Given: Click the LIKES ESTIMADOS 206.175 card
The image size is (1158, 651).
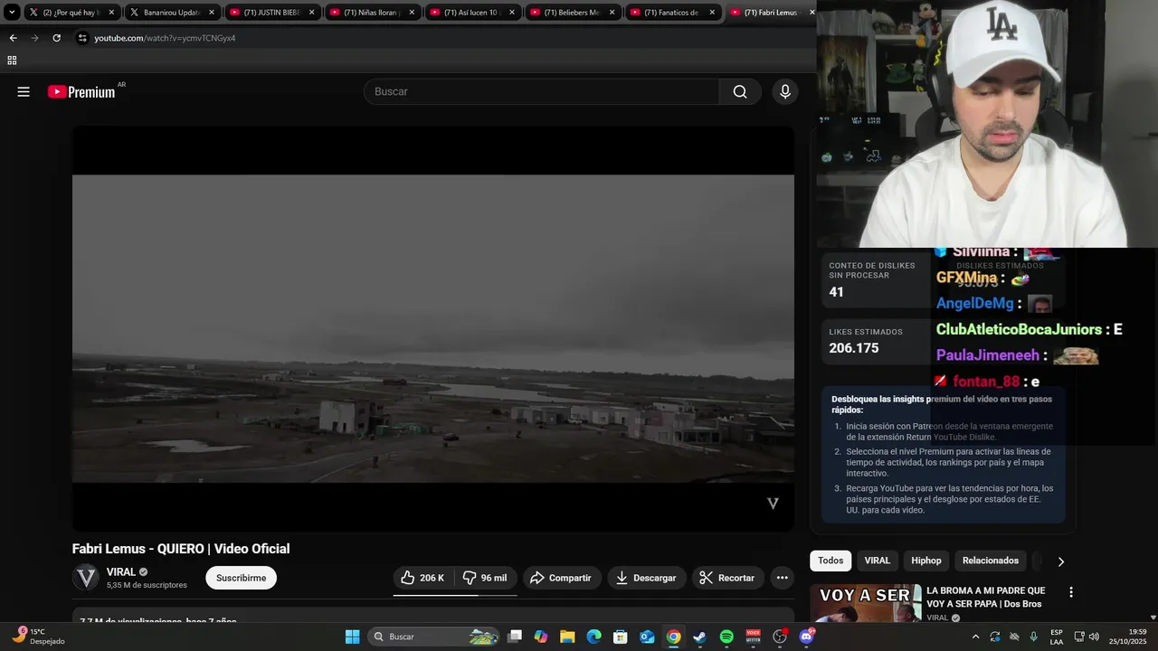Looking at the screenshot, I should [x=876, y=342].
